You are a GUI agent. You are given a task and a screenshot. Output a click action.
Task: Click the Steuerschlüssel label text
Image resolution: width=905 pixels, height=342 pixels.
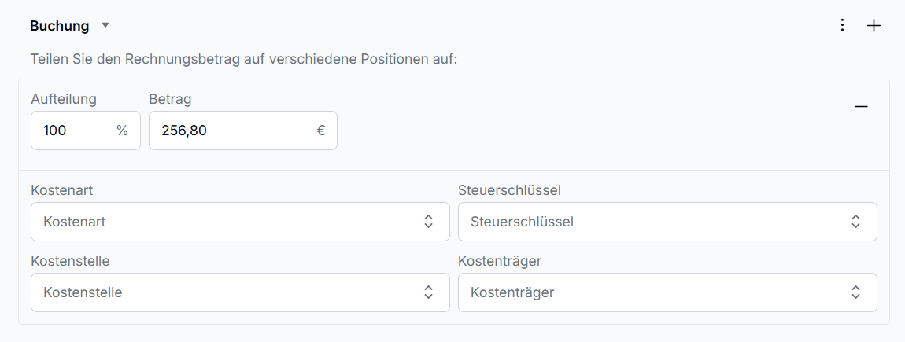[510, 190]
